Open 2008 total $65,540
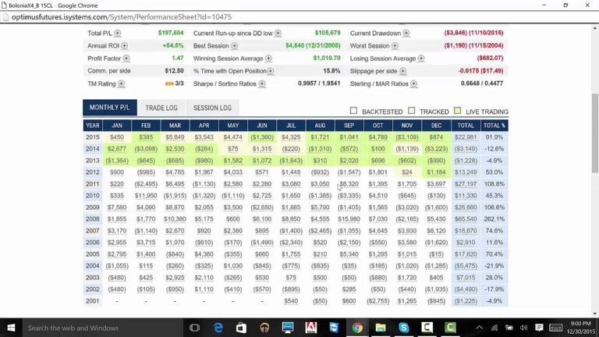Screen dimensions: 599x337 466,219
